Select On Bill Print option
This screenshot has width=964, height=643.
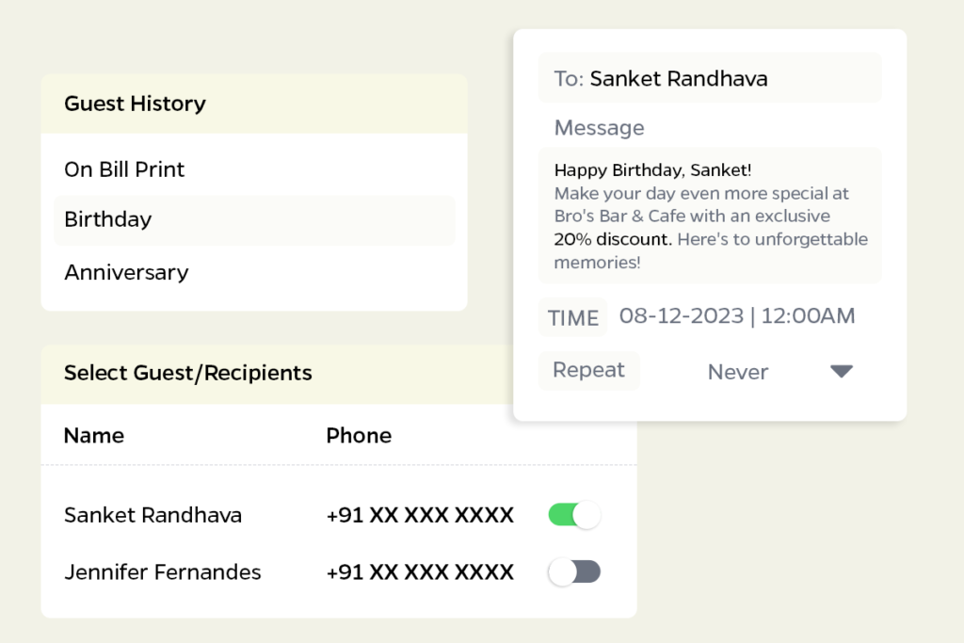tap(124, 169)
